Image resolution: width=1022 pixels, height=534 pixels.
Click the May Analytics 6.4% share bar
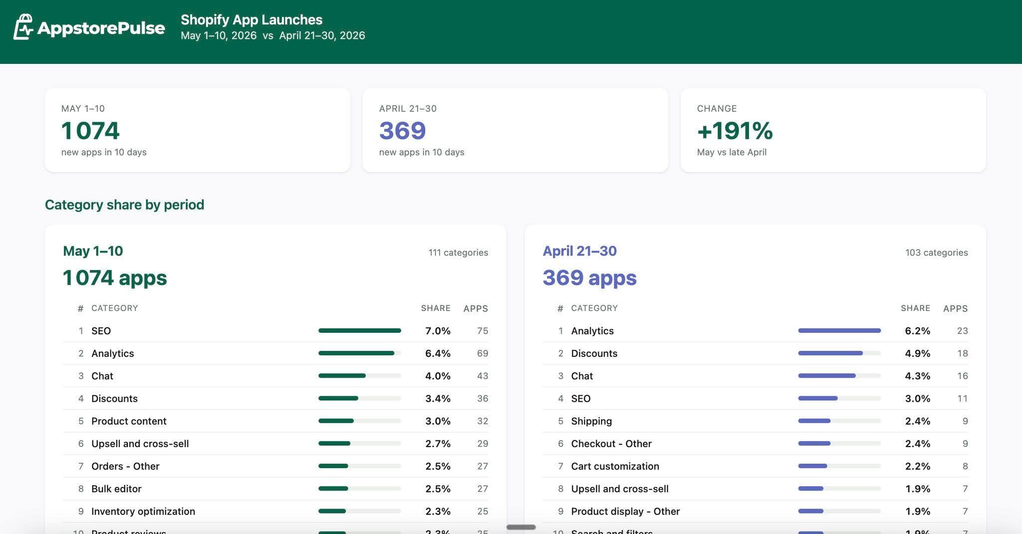[x=360, y=353]
